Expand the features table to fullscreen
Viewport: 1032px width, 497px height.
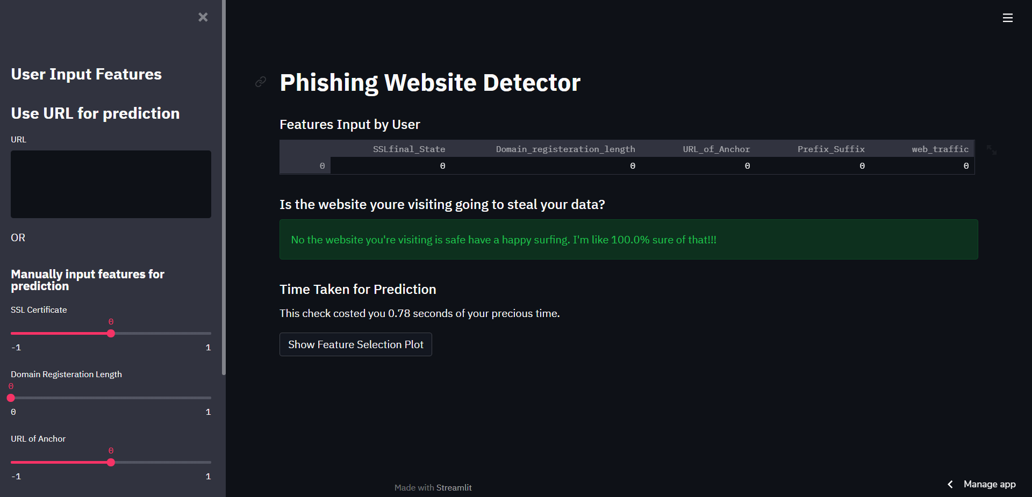[992, 150]
